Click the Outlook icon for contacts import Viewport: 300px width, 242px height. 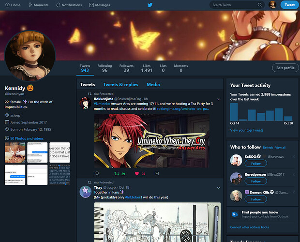pyautogui.click(x=235, y=214)
